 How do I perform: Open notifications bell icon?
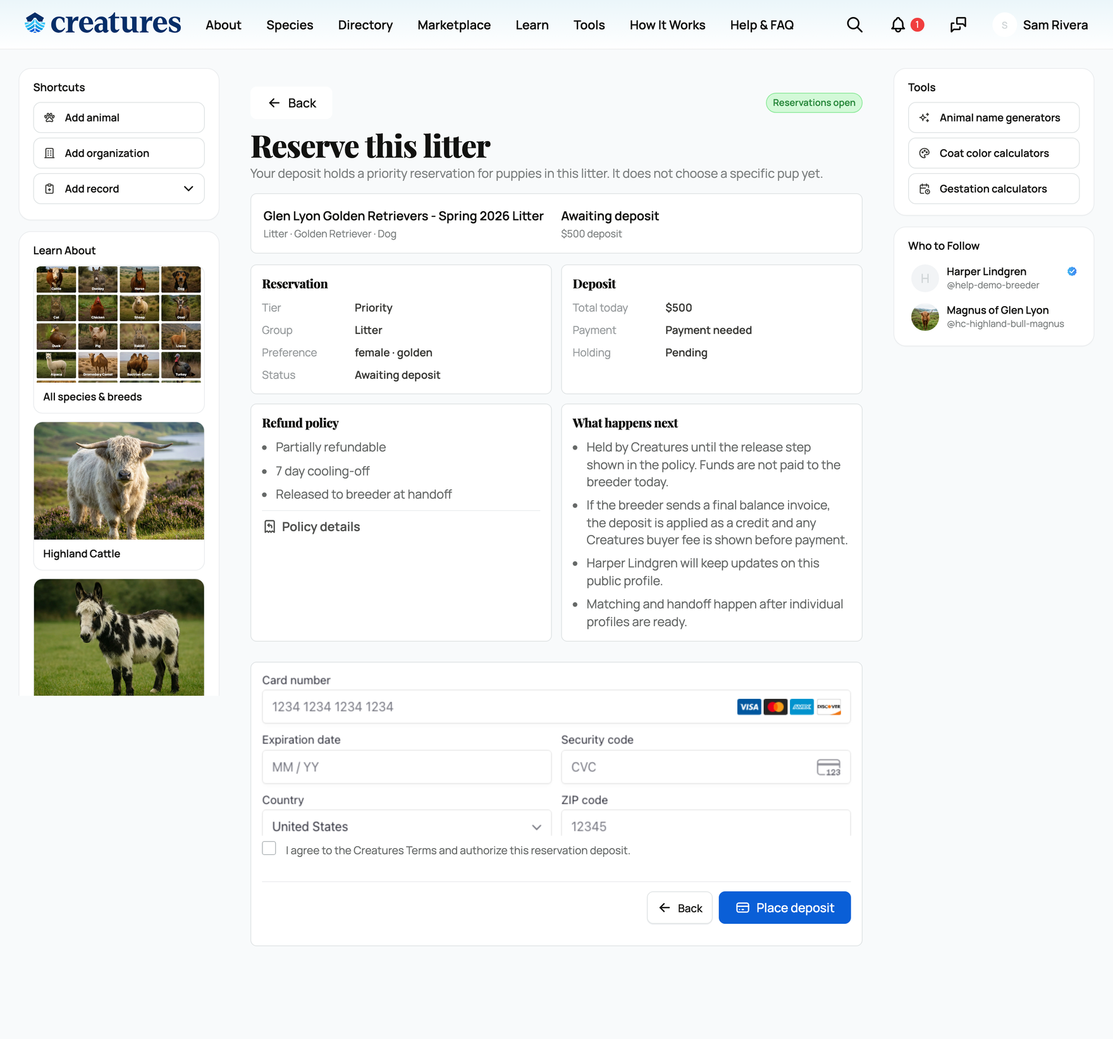(x=897, y=25)
